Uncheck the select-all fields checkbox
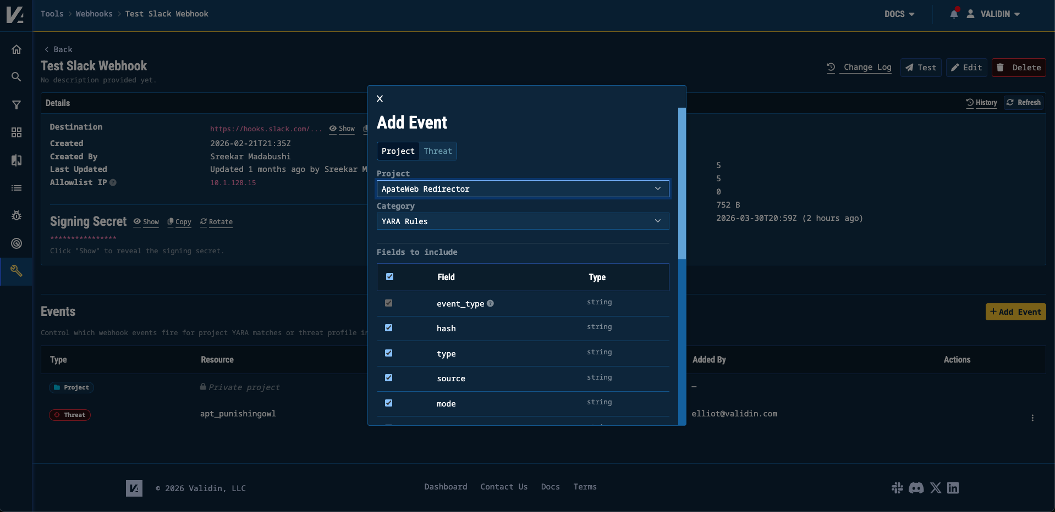 [x=389, y=277]
